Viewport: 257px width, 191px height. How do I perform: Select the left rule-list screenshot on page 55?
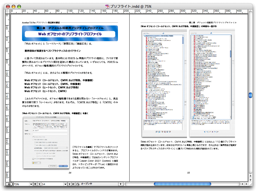[164, 83]
